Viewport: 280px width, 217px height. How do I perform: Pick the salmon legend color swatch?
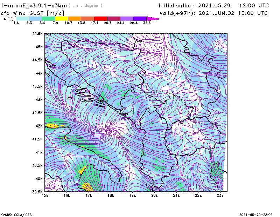tap(88, 19)
